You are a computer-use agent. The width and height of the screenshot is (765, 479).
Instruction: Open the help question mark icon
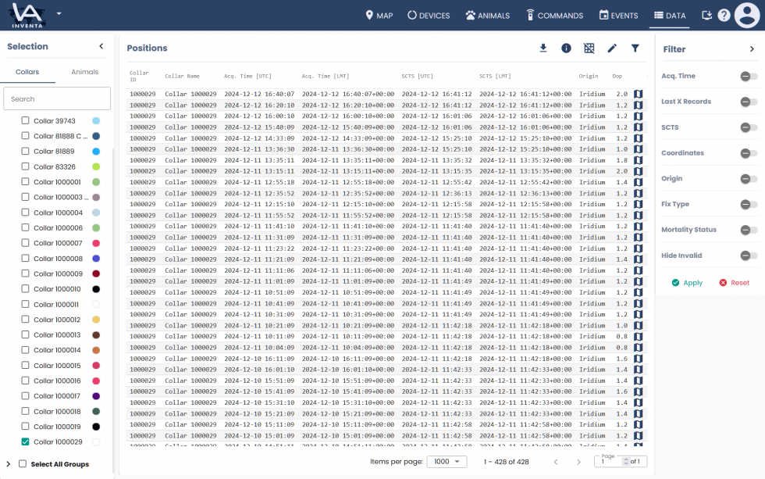click(x=724, y=16)
